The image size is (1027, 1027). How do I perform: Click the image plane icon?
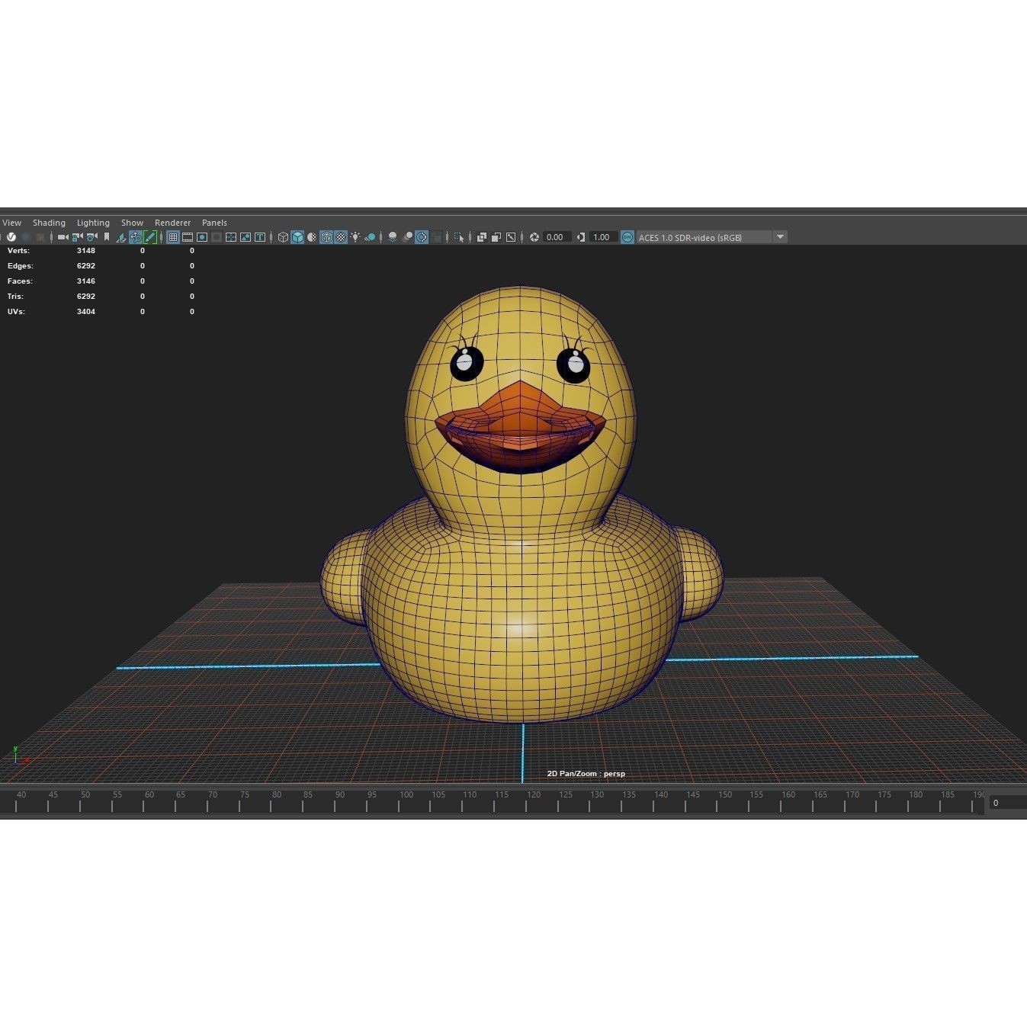coord(120,237)
